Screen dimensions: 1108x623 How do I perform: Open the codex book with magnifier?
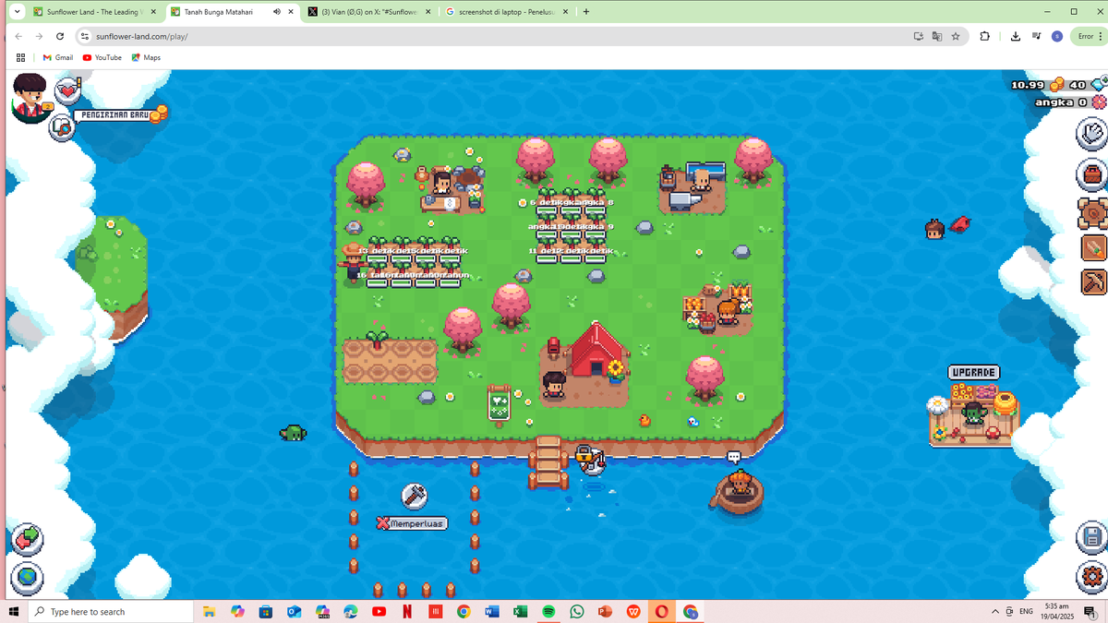coord(62,127)
